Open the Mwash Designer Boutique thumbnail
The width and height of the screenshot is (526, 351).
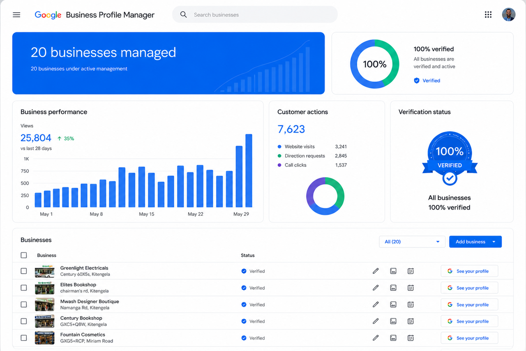(44, 305)
